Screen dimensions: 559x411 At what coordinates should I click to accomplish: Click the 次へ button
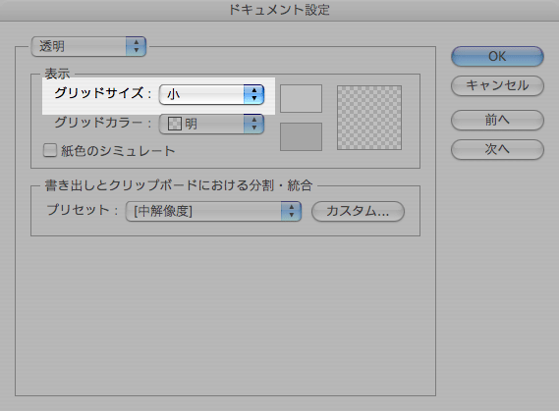pos(497,149)
